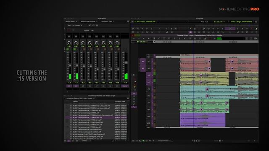Sort bin by the Name column header
269x151 pixels.
(76, 102)
